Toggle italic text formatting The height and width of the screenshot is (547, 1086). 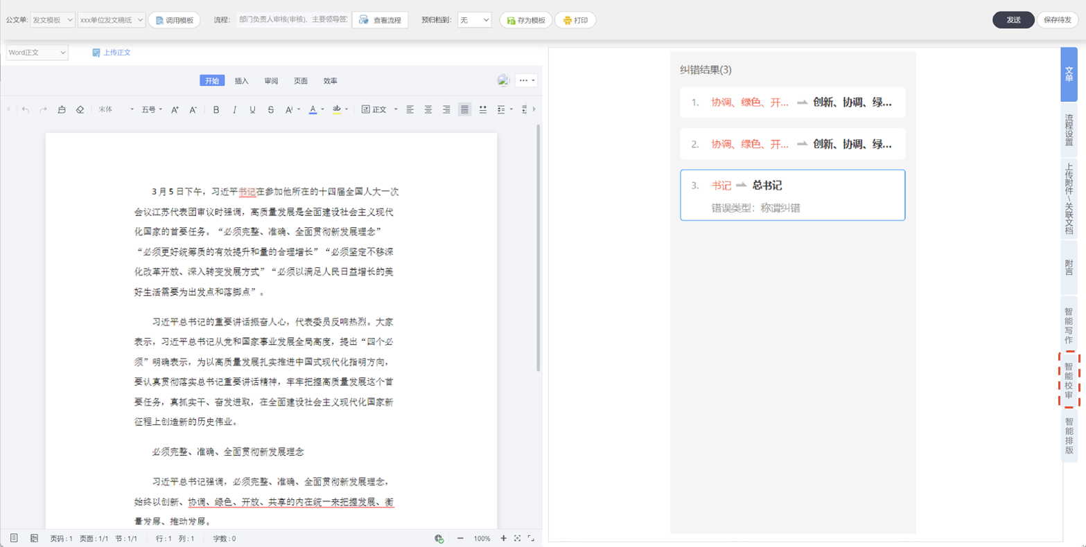coord(234,109)
